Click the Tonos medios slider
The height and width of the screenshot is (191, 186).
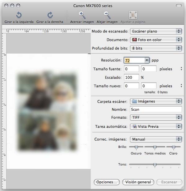tap(155, 147)
